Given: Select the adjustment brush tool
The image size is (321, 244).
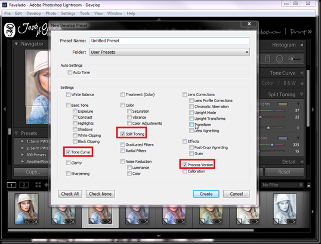Looking at the screenshot, I should point(294,59).
